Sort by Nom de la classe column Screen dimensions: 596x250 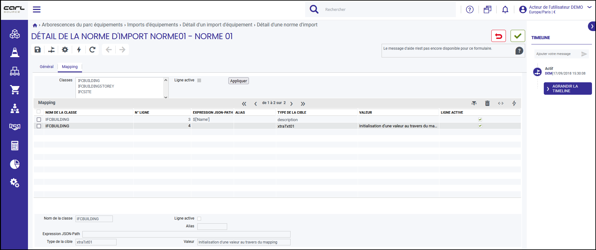point(61,112)
